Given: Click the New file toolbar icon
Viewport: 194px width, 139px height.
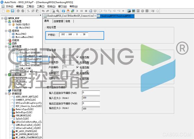Looking at the screenshot, I should (x=4, y=11).
